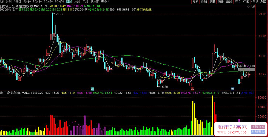Click the 15.30 low price label

pos(164,87)
